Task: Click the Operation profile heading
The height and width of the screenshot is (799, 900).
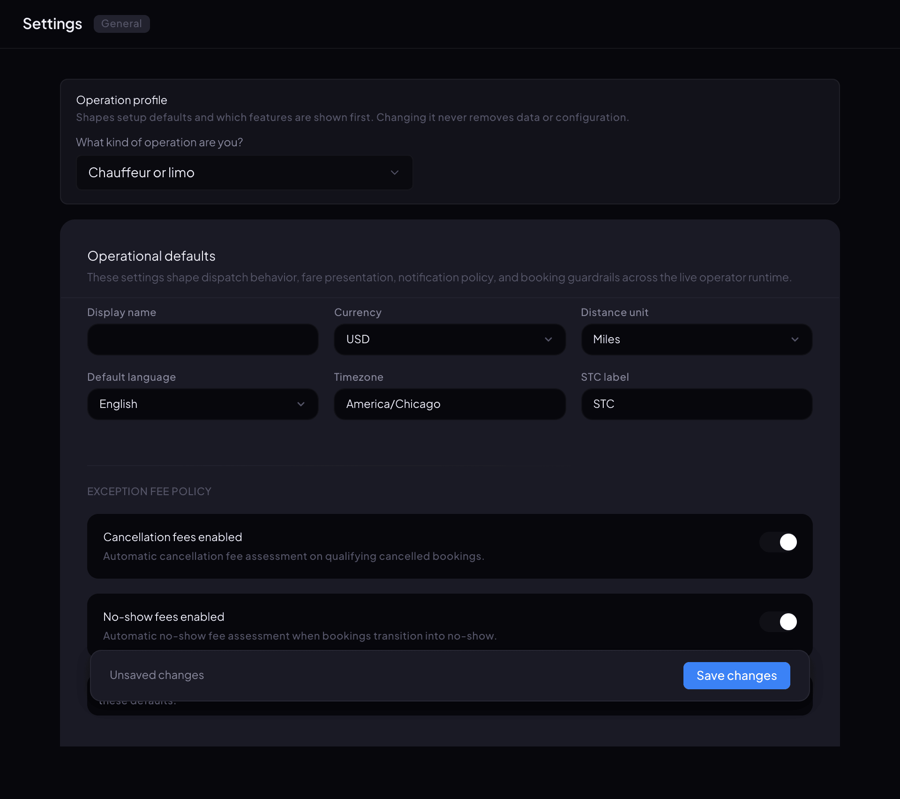Action: (x=121, y=100)
